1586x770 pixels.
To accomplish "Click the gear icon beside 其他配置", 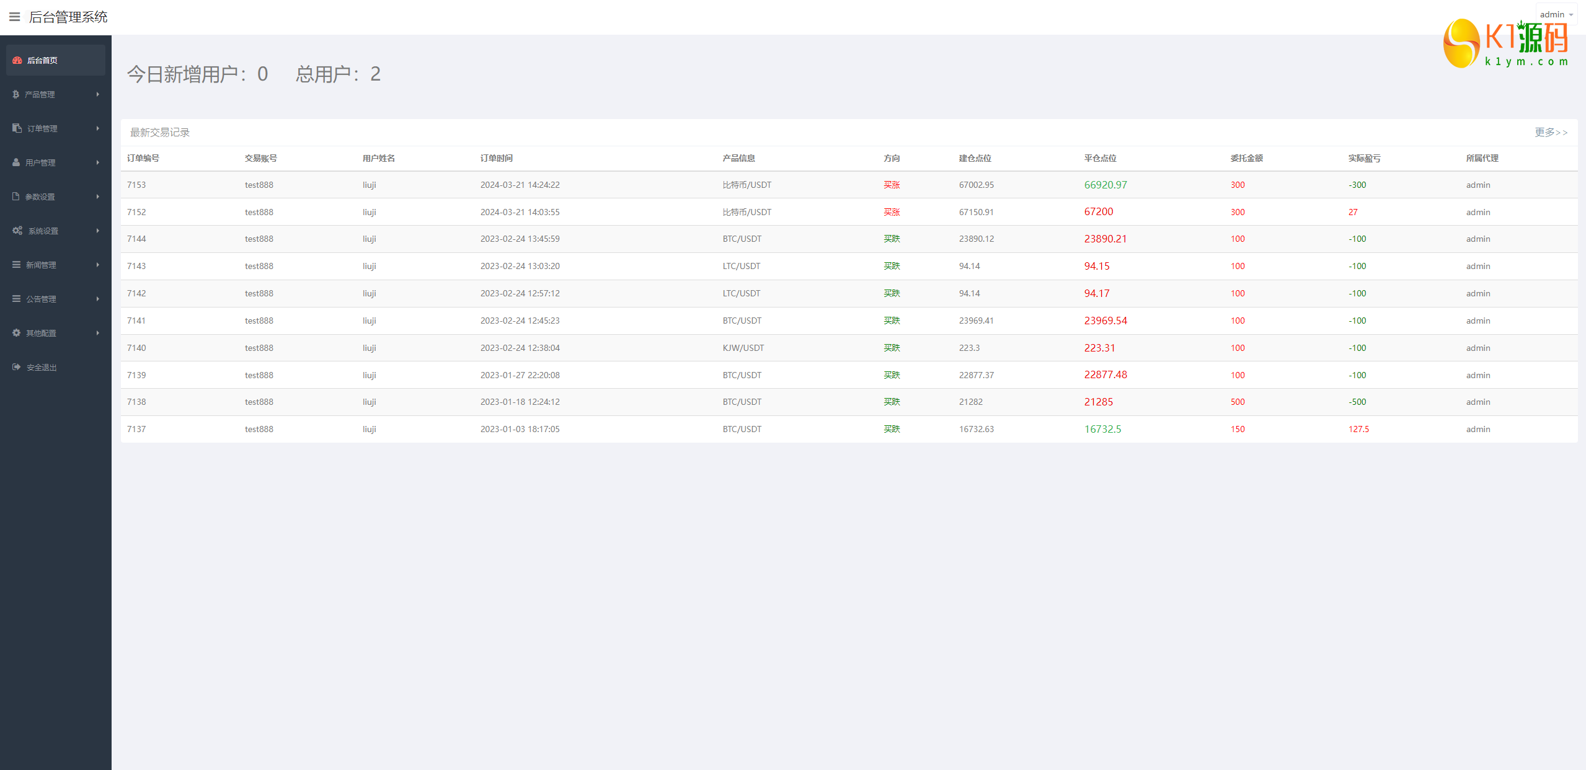I will [x=17, y=332].
